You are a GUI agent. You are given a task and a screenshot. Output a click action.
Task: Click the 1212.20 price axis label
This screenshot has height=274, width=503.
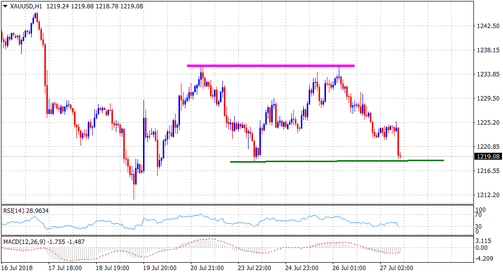[488, 195]
